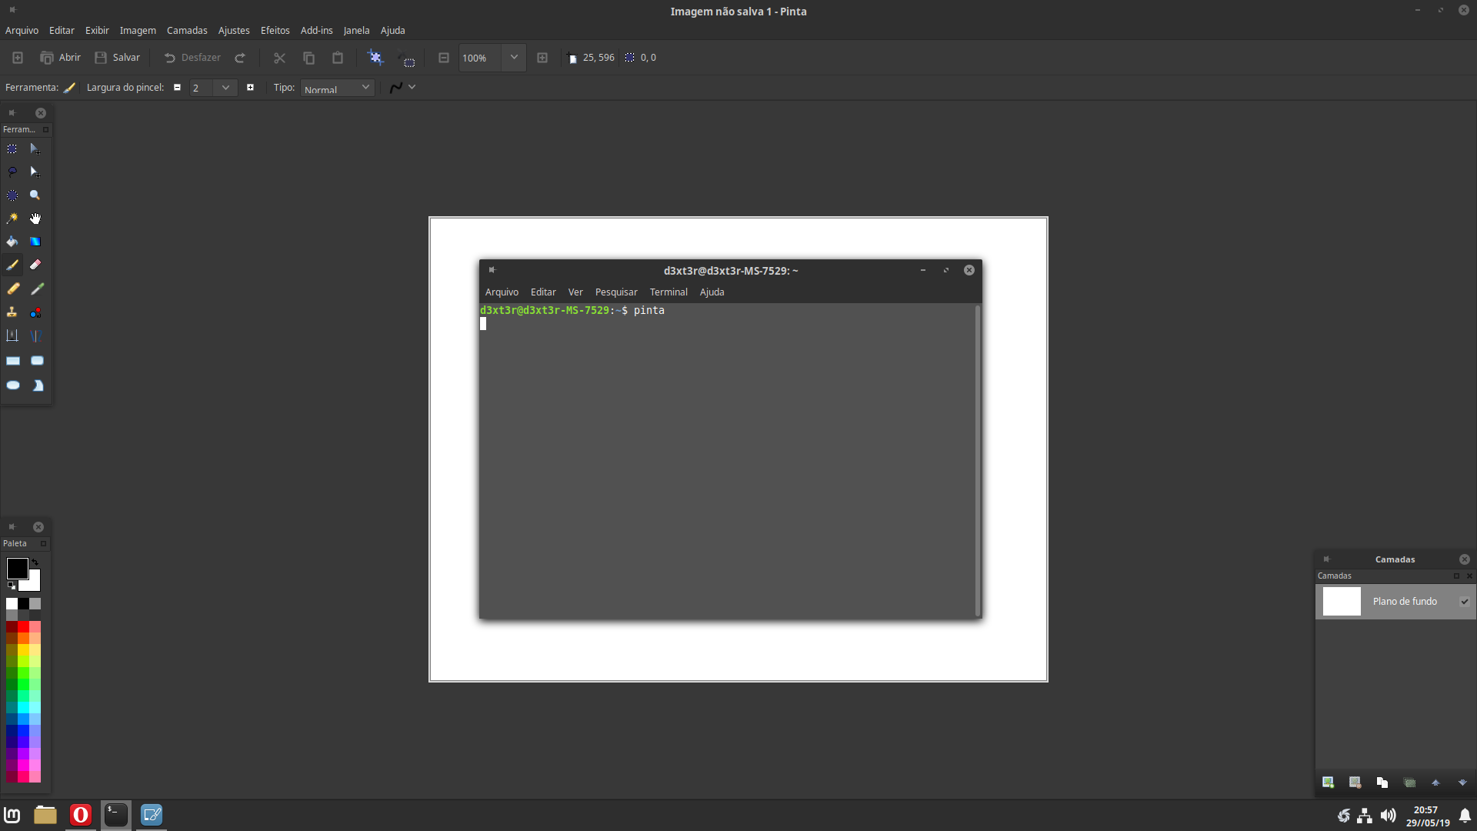Open the Camadas menu in menu bar
The width and height of the screenshot is (1477, 831).
pos(187,31)
